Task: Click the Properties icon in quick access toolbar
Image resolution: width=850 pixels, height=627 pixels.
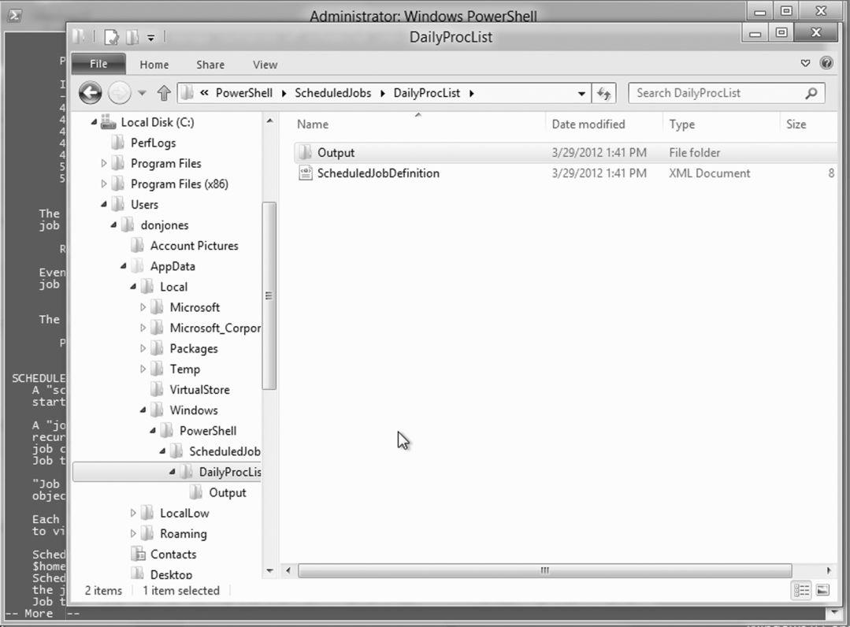Action: pyautogui.click(x=113, y=36)
